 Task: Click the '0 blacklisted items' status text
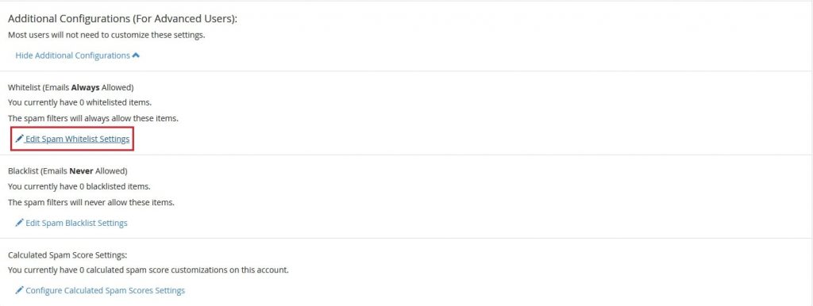tap(115, 186)
